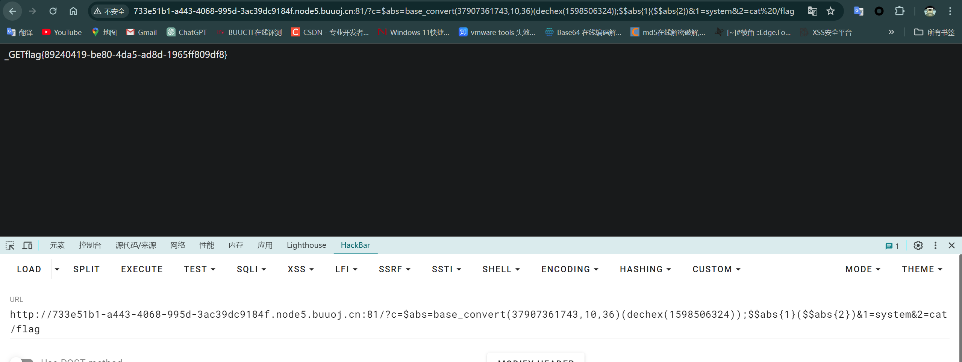
Task: Click the HackBar EXECUTE button
Action: [x=142, y=269]
